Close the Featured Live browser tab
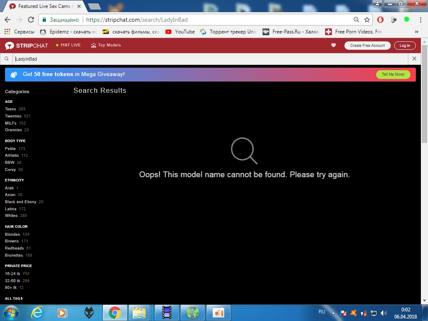This screenshot has height=321, width=428. point(79,6)
